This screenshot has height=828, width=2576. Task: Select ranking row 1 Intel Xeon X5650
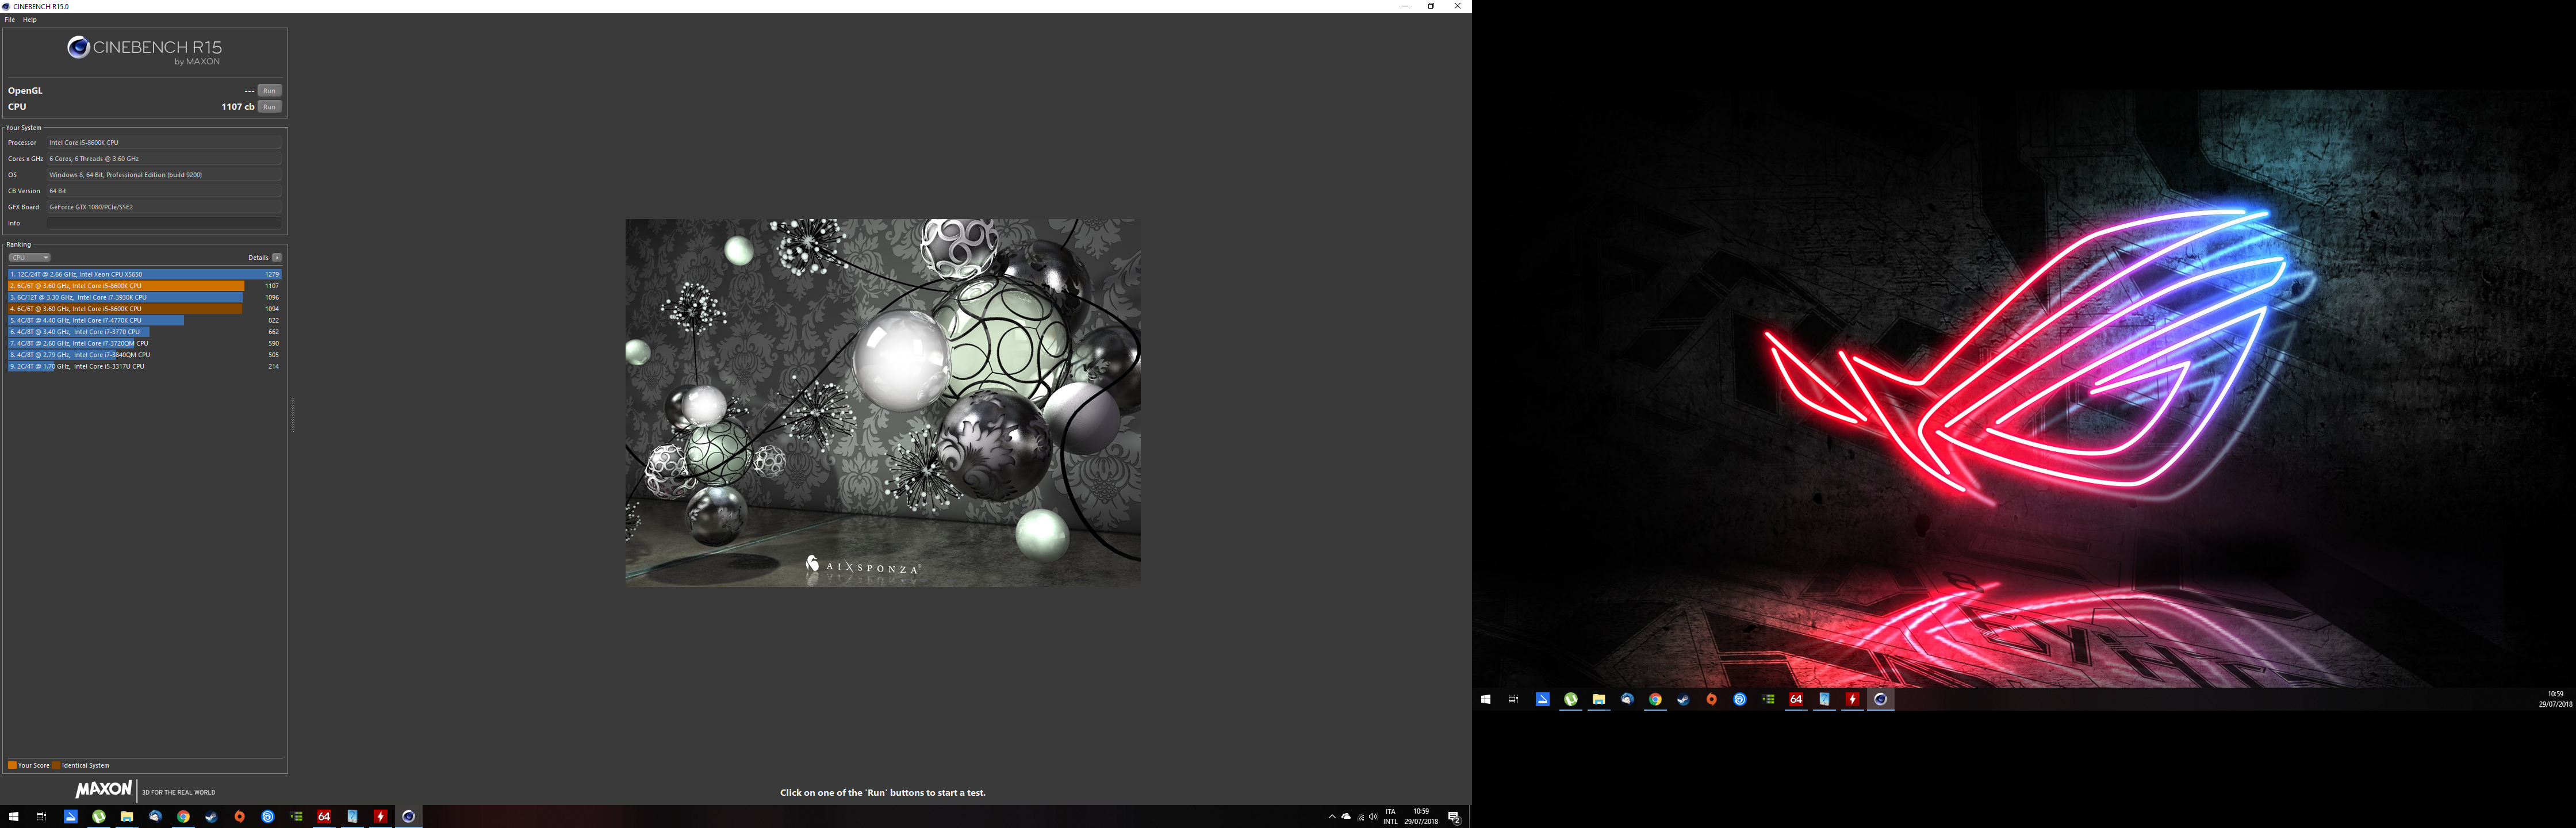click(x=145, y=274)
